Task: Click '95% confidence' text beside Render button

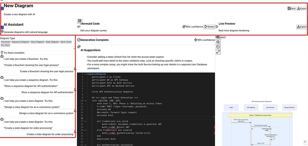Action: (x=195, y=26)
